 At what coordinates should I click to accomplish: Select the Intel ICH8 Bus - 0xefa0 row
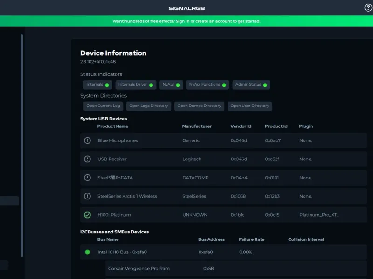pyautogui.click(x=224, y=252)
